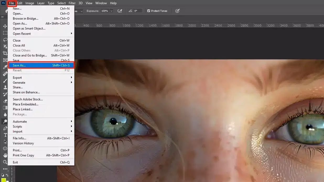The width and height of the screenshot is (324, 182).
Task: Select the Zoom tool
Action: 5,162
